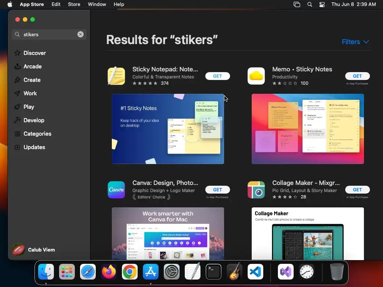The height and width of the screenshot is (287, 383).
Task: Open Collage Maker app icon
Action: click(x=256, y=189)
